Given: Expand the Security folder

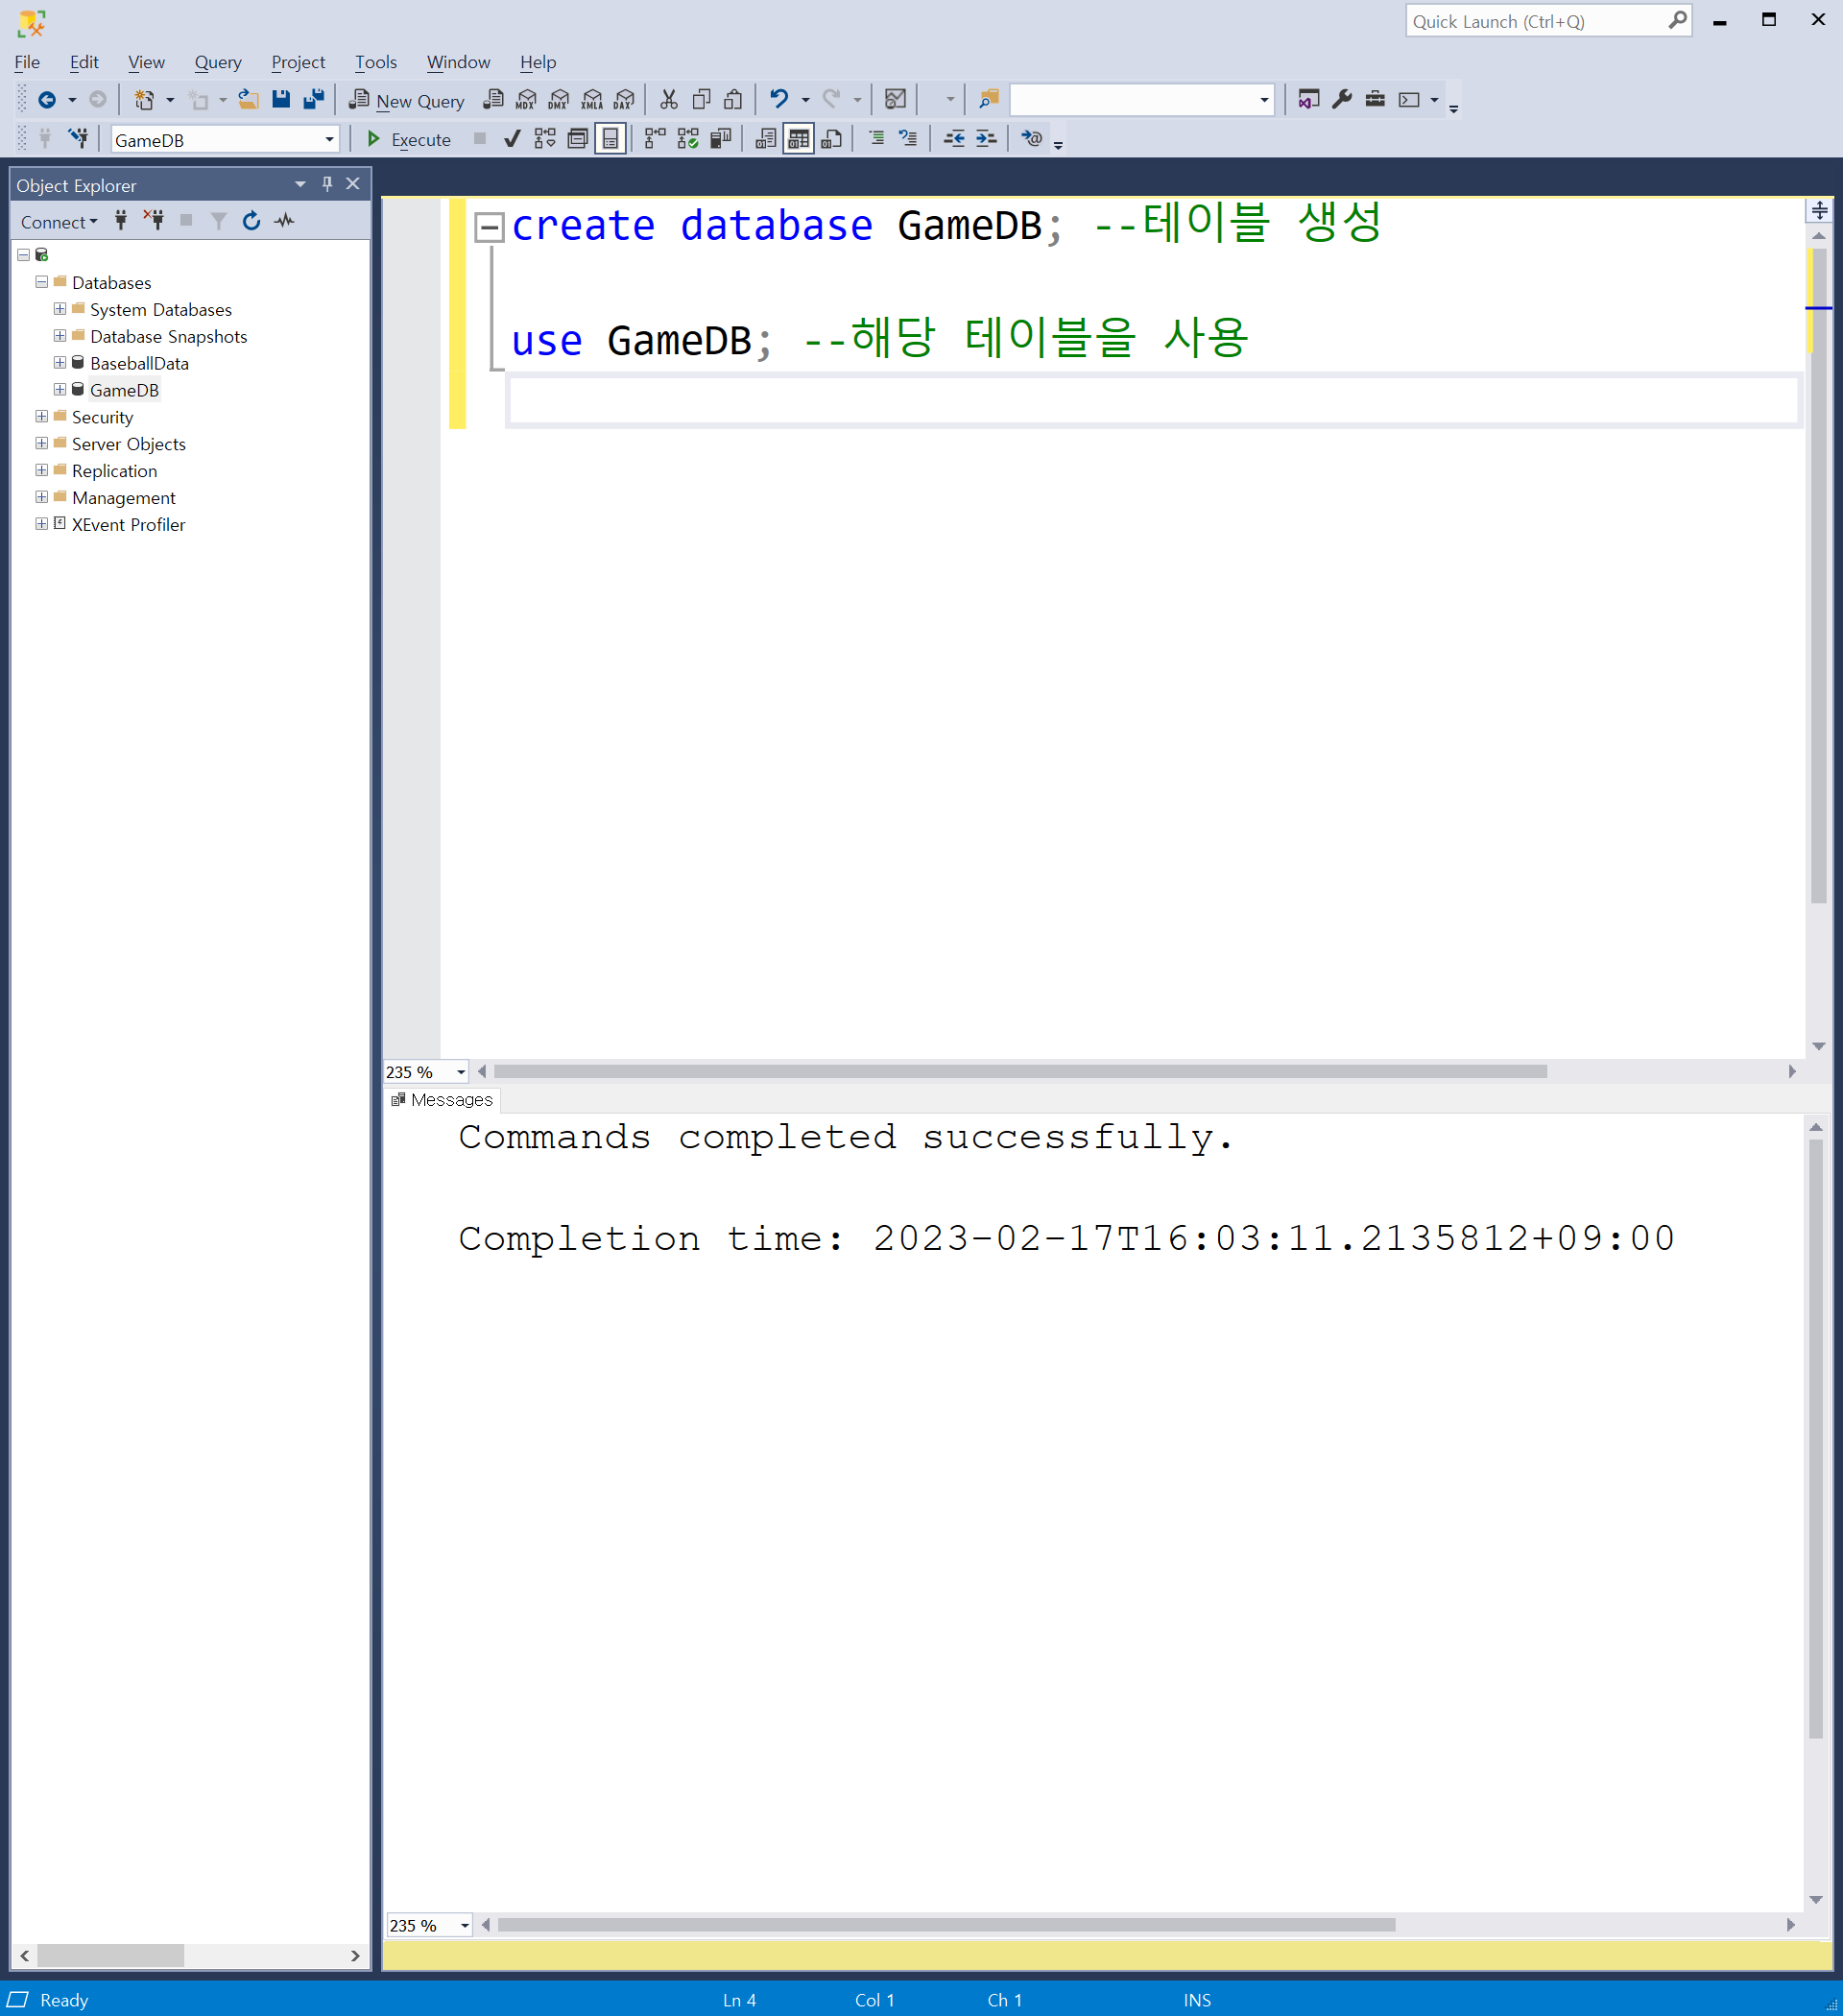Looking at the screenshot, I should click(x=42, y=417).
